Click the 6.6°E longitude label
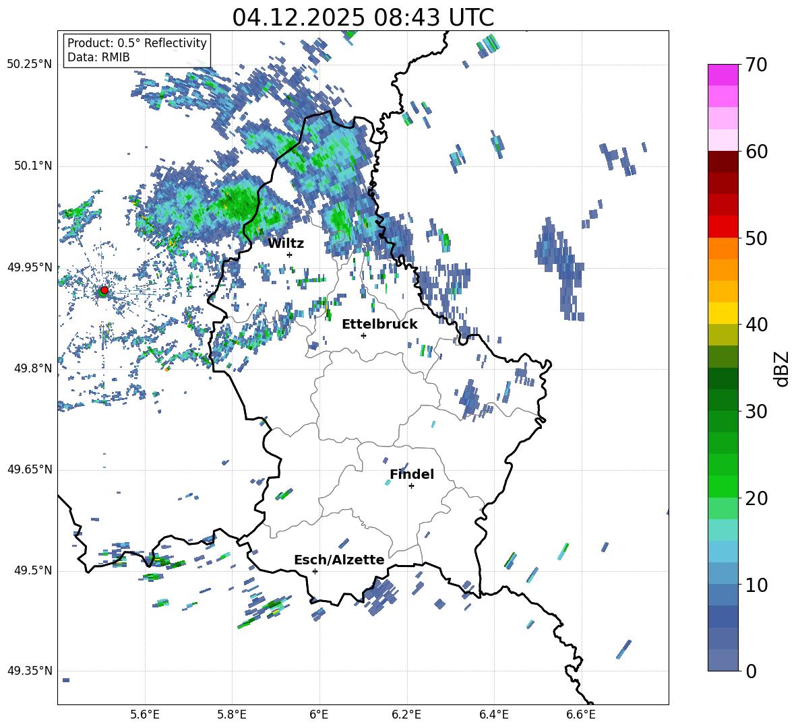This screenshot has width=798, height=728. point(581,715)
